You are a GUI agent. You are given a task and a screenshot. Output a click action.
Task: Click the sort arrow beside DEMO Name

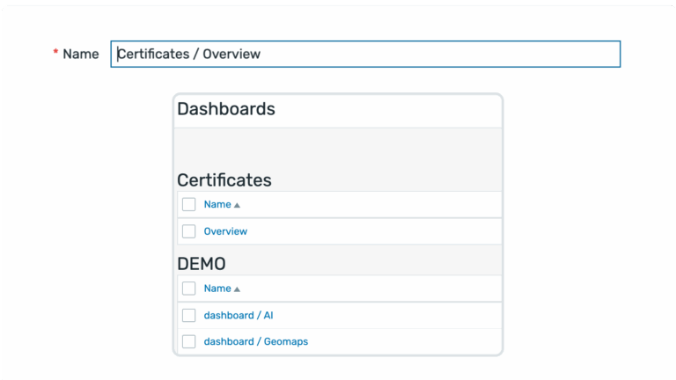click(x=237, y=289)
